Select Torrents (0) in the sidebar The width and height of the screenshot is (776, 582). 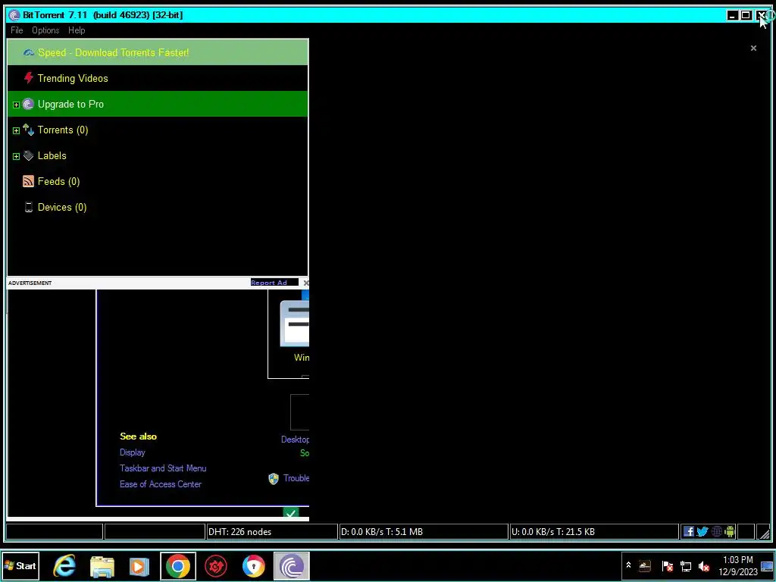click(158, 130)
